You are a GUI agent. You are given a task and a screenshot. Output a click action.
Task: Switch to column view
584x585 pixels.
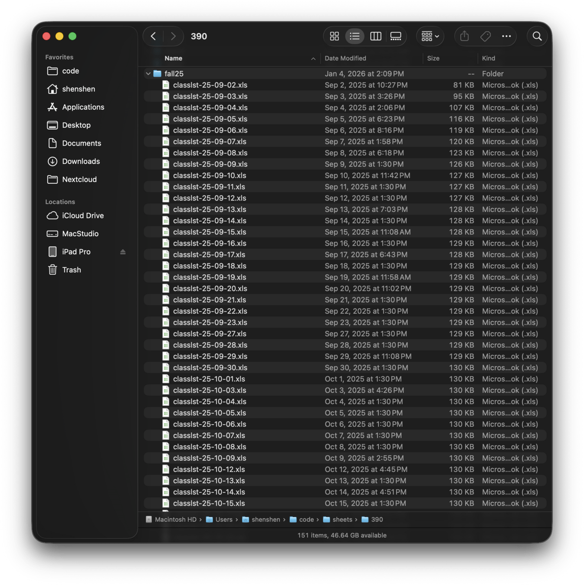coord(375,36)
